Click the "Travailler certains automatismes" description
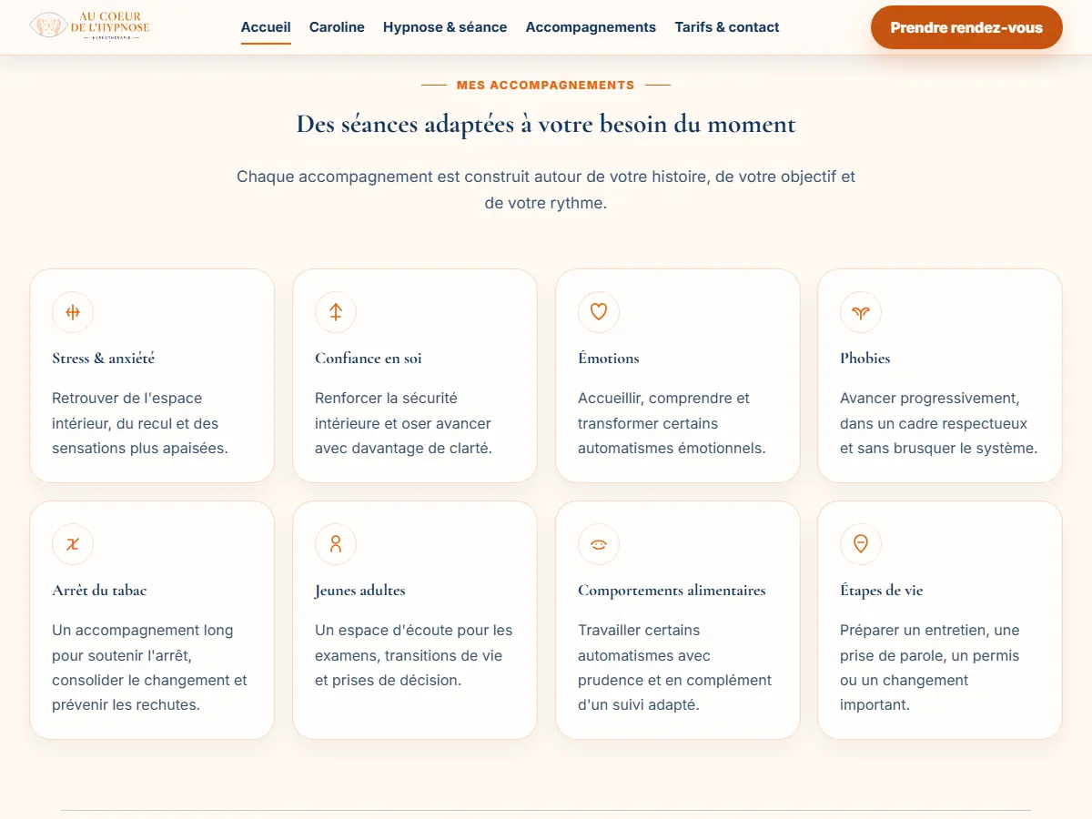Screen dimensions: 1092x819 pos(675,667)
